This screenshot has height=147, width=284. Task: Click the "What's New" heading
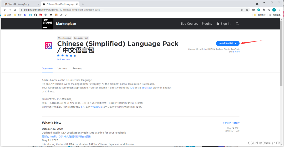52,123
